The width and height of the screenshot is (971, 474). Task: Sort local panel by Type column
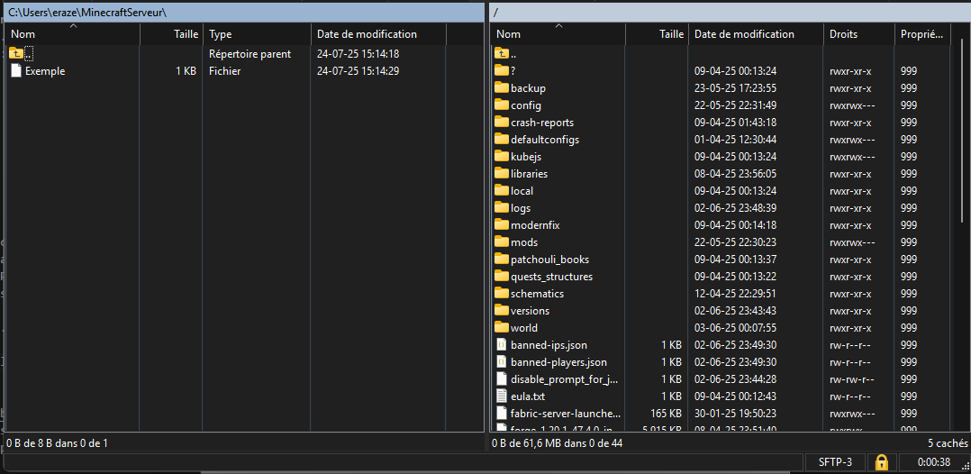[257, 34]
